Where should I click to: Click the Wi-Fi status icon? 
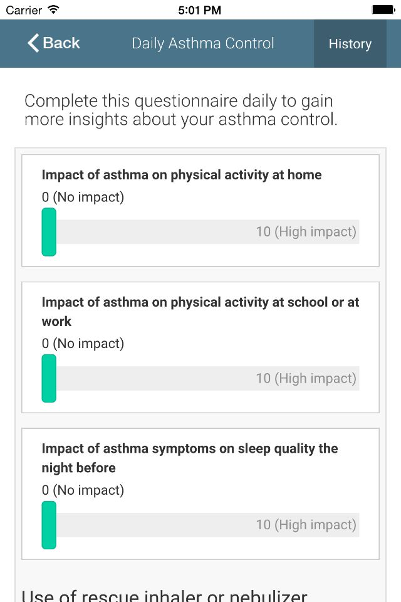[x=53, y=9]
